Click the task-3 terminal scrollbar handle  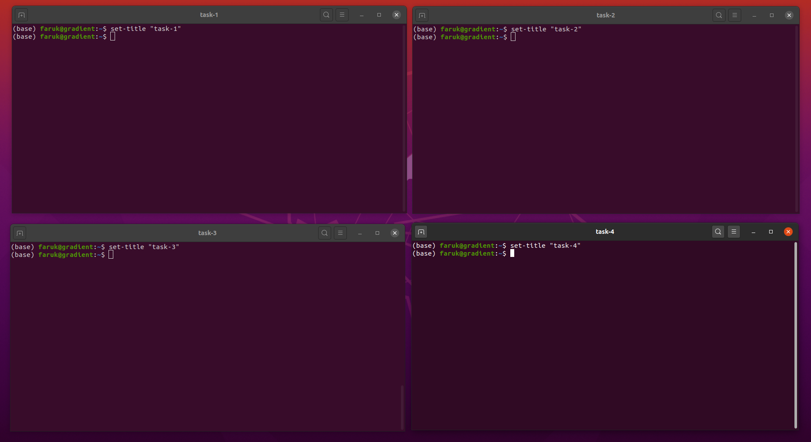pyautogui.click(x=402, y=407)
